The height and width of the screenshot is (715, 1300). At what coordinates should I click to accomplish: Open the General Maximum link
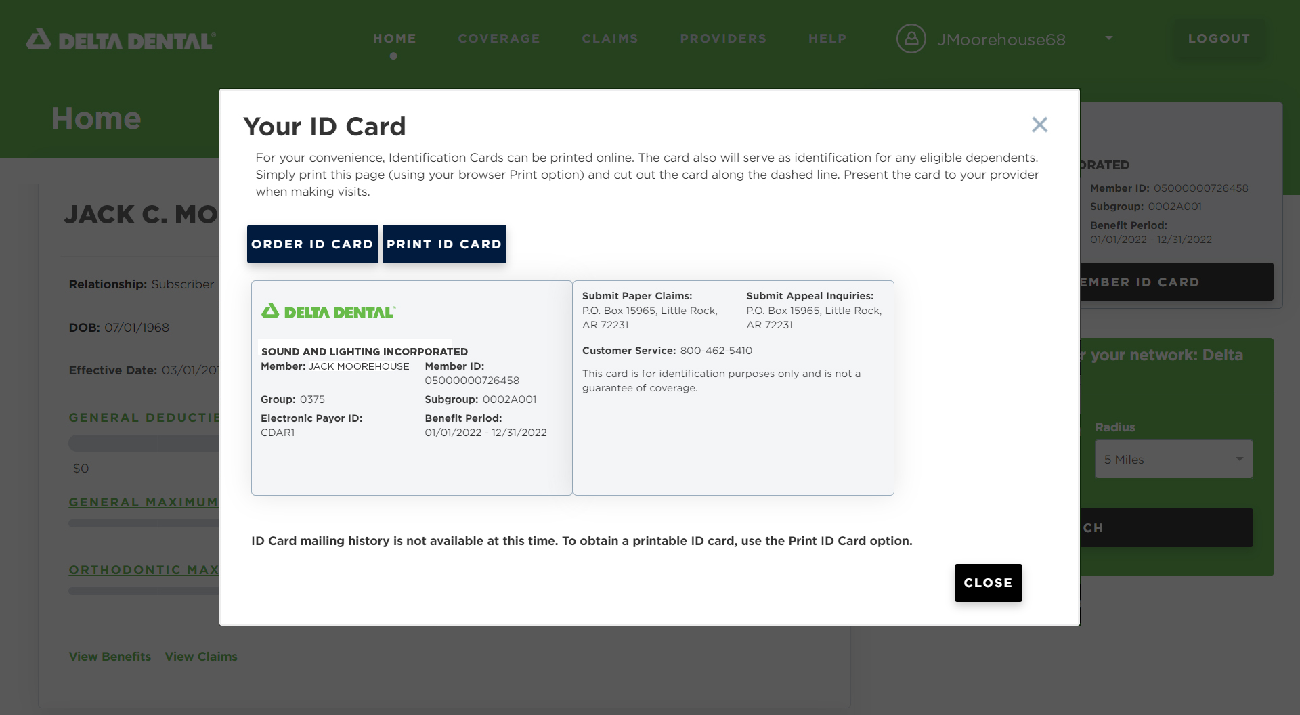click(144, 502)
